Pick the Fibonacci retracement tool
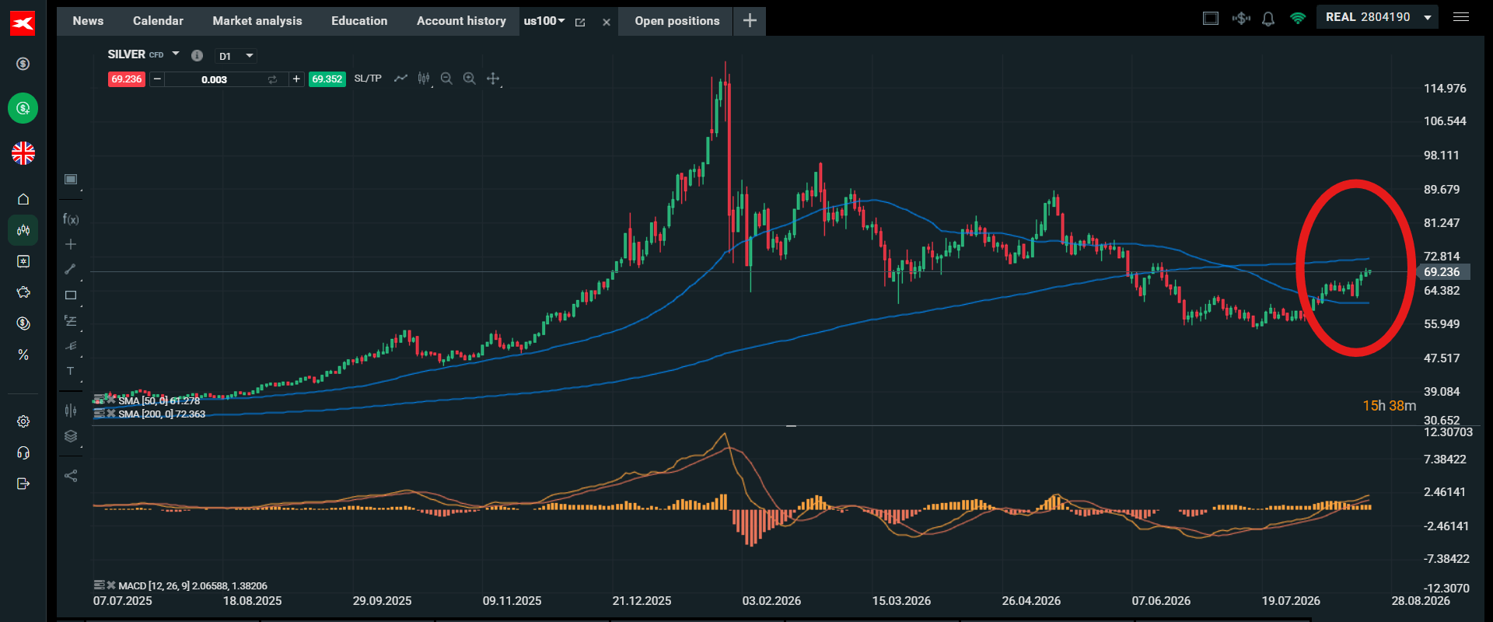 [x=71, y=320]
